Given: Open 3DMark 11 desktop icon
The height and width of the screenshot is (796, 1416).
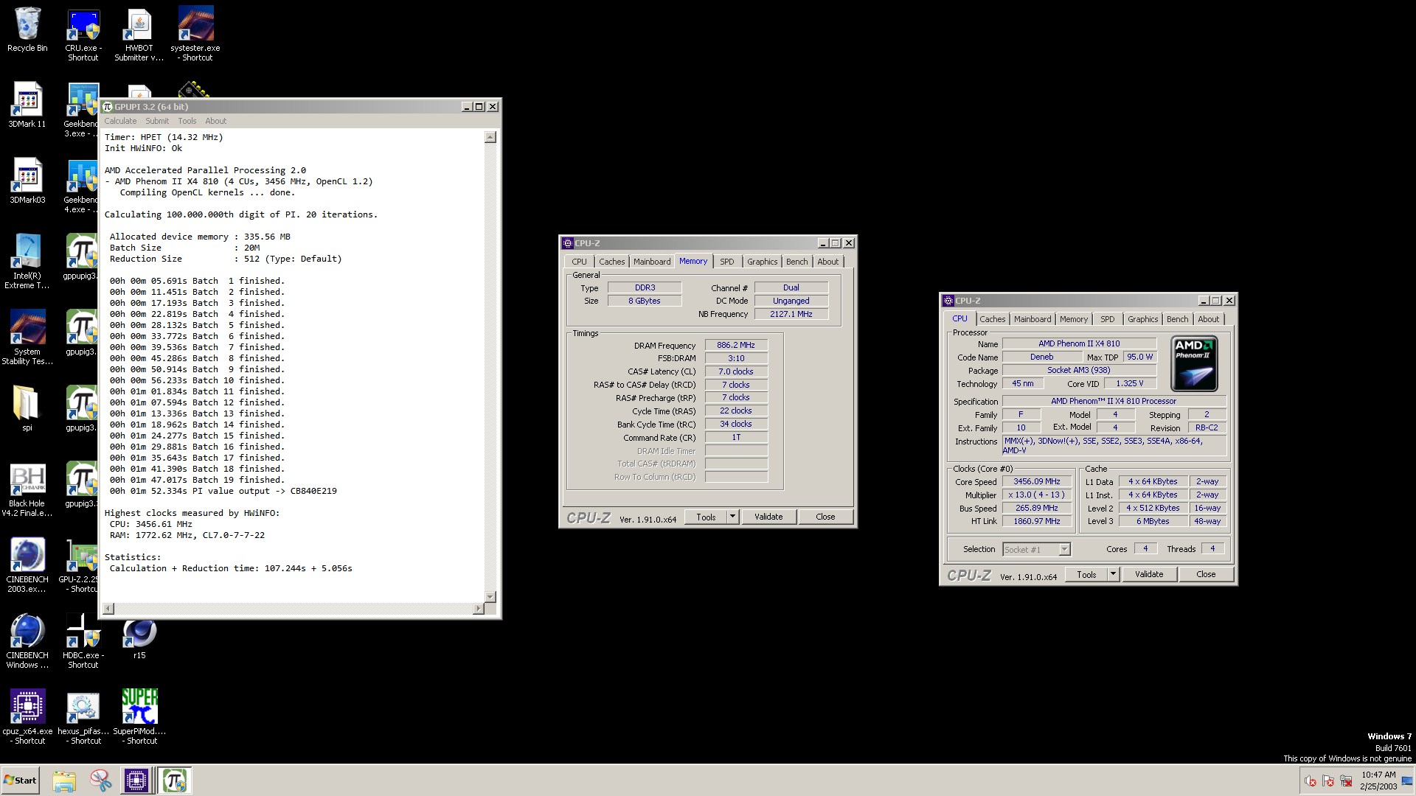Looking at the screenshot, I should 27,105.
